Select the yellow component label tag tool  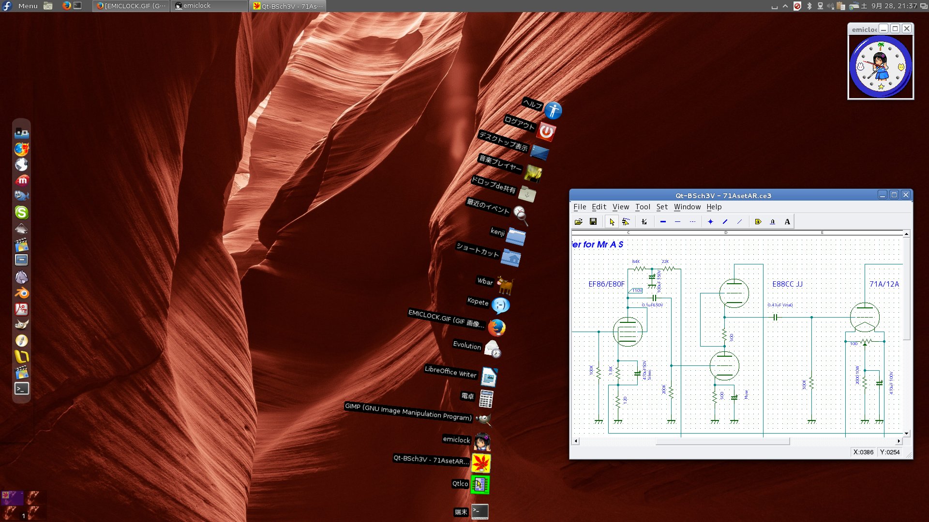tap(758, 221)
